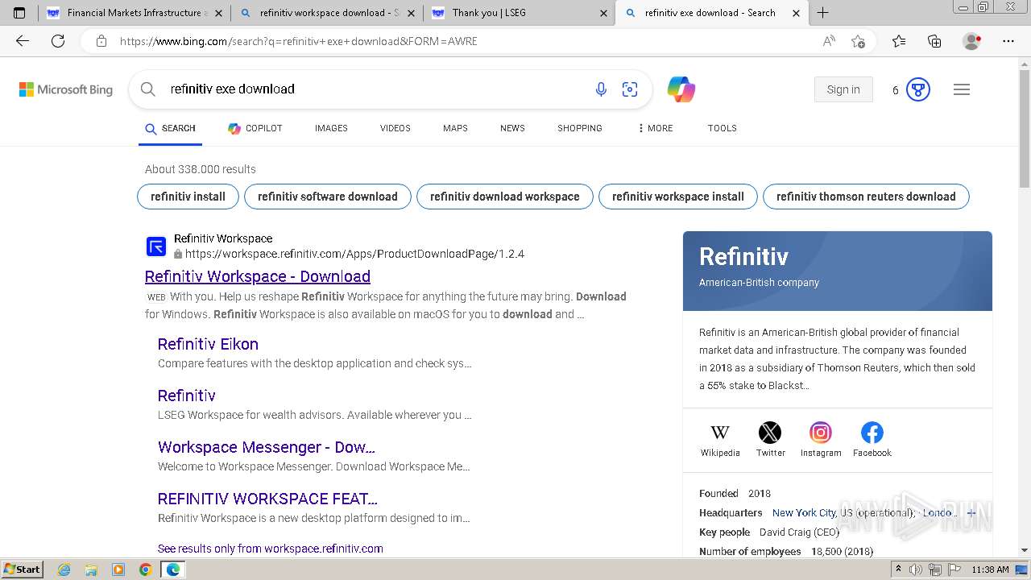This screenshot has height=580, width=1031.
Task: Click the Windows Start button
Action: tap(22, 570)
